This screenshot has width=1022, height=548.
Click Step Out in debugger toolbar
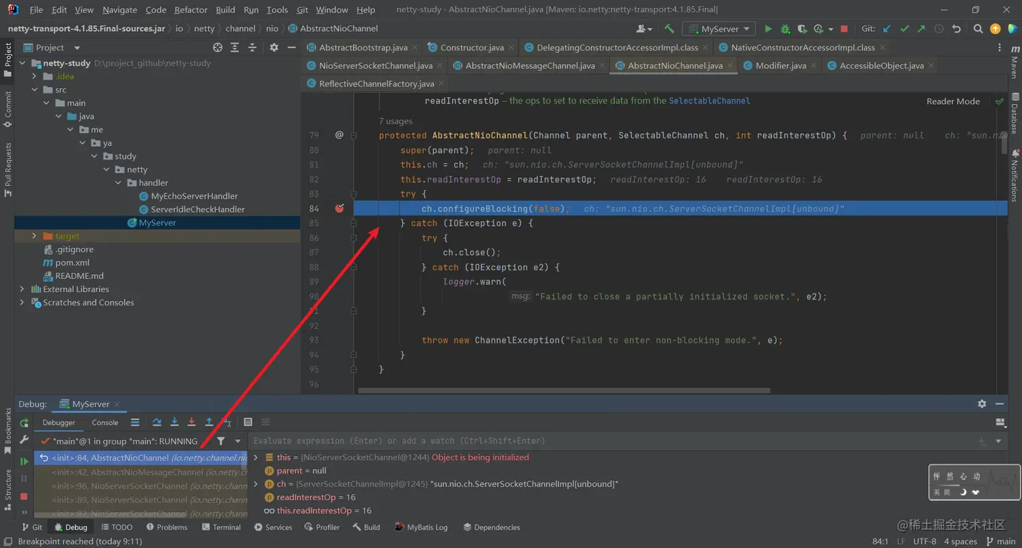point(209,422)
